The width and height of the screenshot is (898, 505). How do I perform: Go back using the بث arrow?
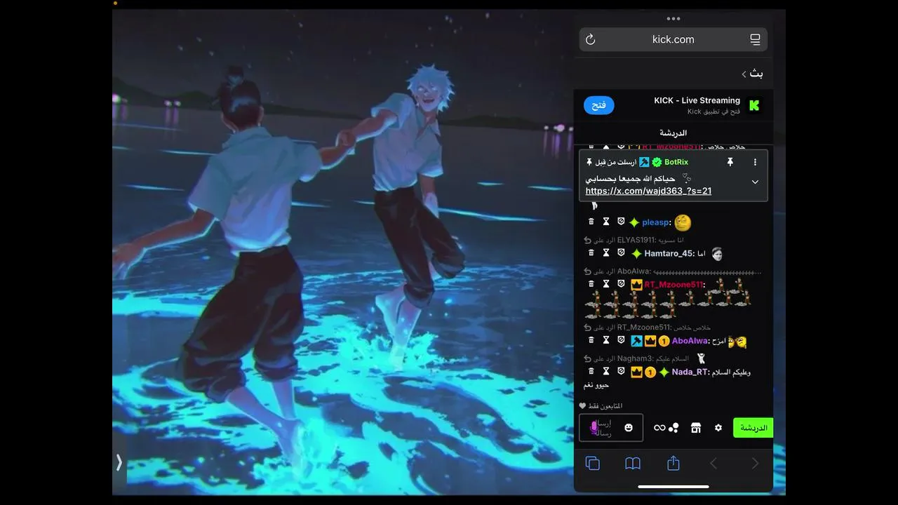(x=752, y=73)
